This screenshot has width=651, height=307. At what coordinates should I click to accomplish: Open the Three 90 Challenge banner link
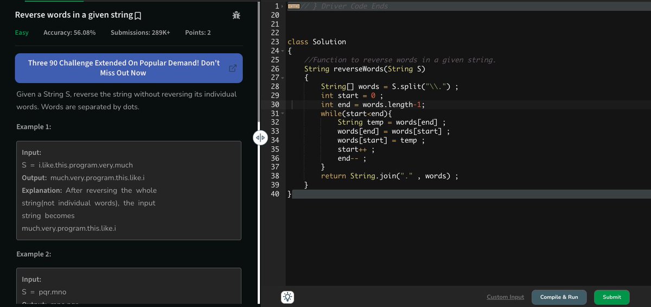coord(129,68)
